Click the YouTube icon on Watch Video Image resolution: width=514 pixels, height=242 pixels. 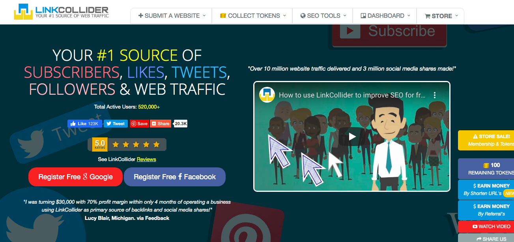click(475, 227)
